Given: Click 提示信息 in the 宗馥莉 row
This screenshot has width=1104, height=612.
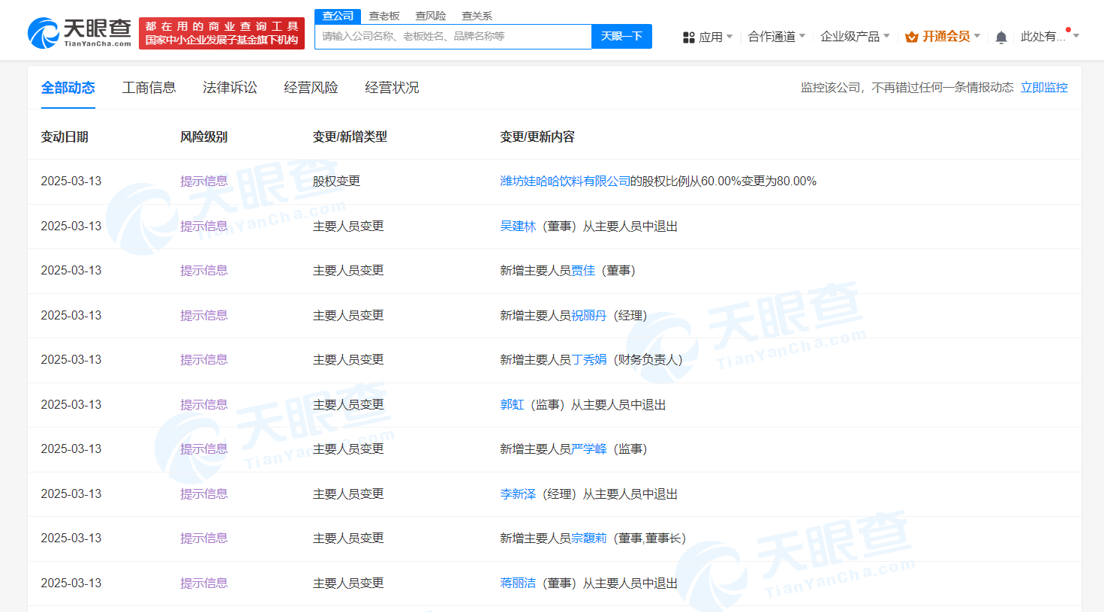Looking at the screenshot, I should point(204,538).
